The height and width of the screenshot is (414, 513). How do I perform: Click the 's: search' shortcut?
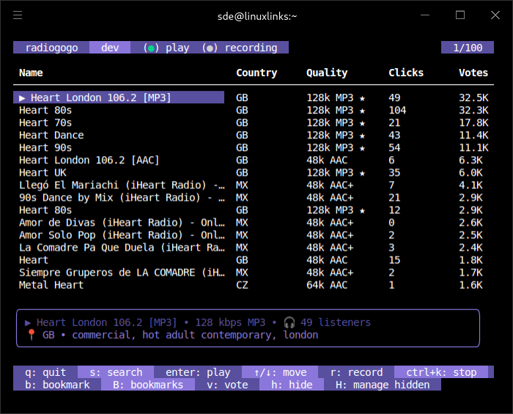click(114, 372)
